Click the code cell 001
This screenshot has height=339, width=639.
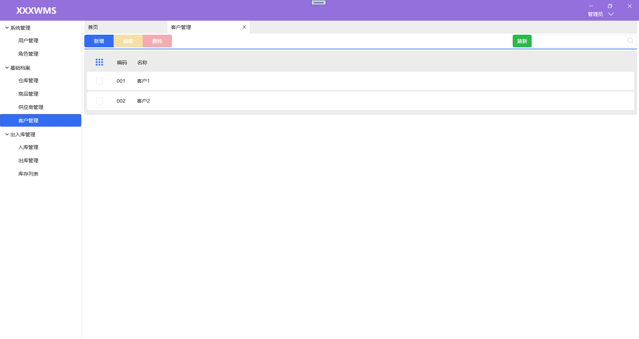(121, 81)
